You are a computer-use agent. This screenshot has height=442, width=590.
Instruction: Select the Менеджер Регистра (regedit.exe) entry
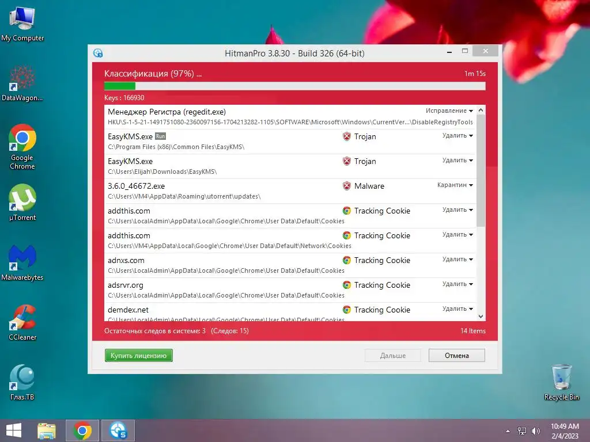[x=290, y=117]
